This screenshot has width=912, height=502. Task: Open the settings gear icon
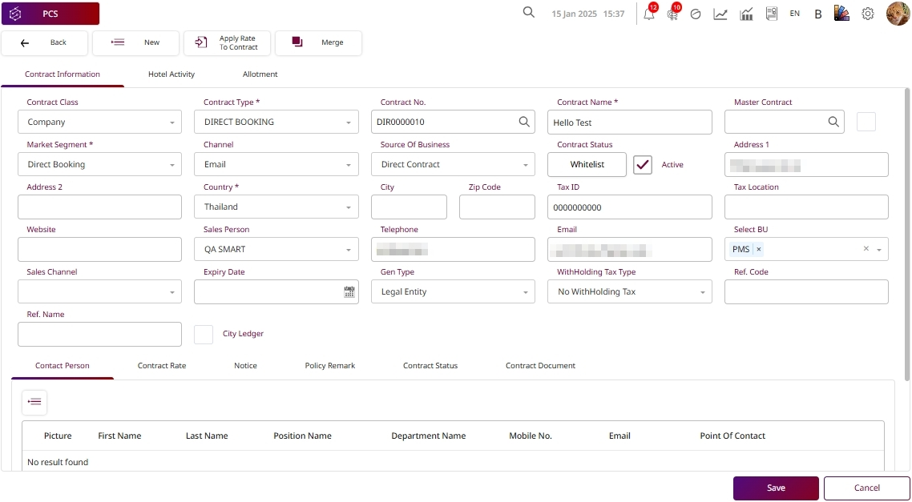click(868, 14)
